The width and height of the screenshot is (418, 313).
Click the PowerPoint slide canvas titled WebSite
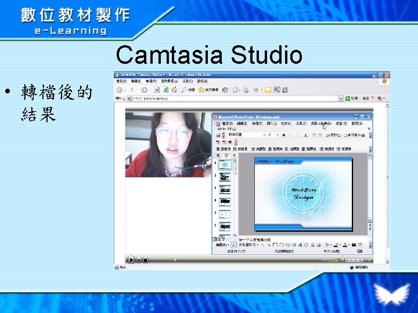point(304,195)
